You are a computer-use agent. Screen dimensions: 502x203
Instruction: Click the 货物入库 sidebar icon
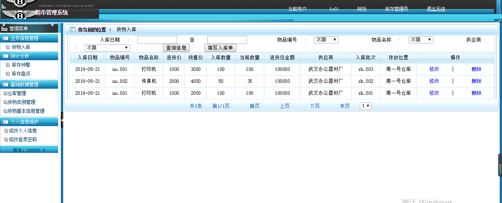pos(8,47)
